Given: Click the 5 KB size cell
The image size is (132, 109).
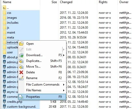Looking at the screenshot, I should [x=53, y=102].
